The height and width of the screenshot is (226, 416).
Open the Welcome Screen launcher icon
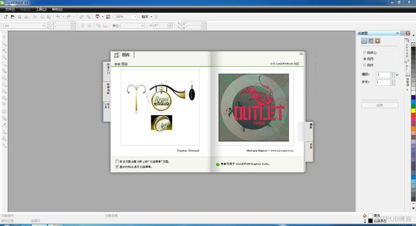pyautogui.click(x=108, y=17)
